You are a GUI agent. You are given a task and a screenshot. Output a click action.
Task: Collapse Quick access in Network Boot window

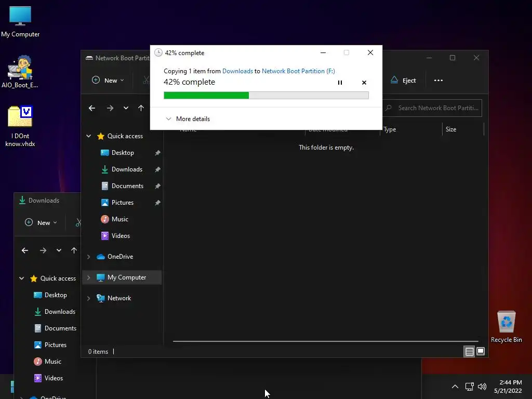pos(88,136)
